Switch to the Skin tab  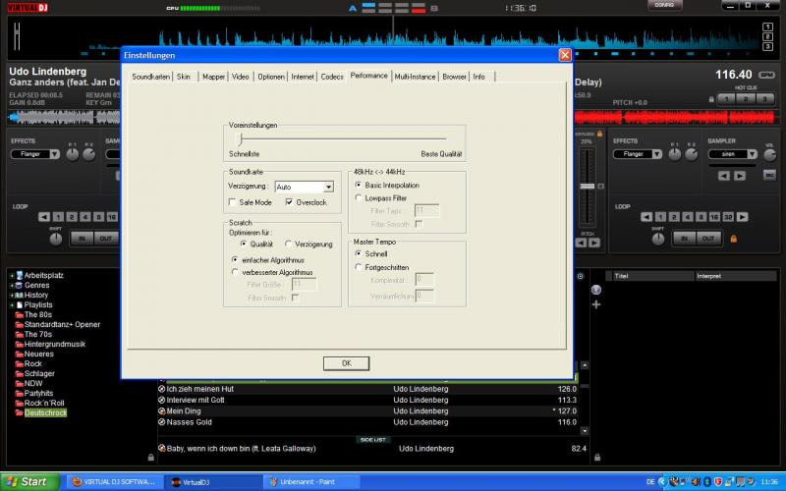[x=184, y=77]
